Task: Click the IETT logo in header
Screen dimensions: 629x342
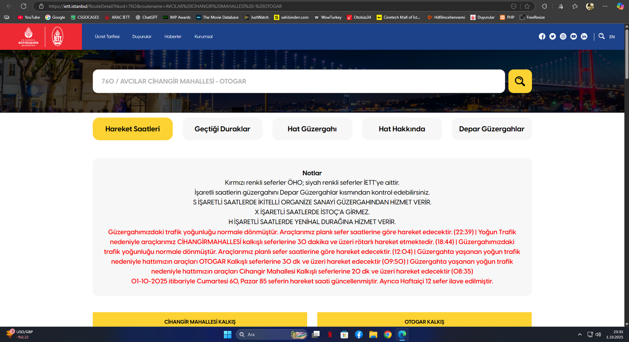Action: 57,36
